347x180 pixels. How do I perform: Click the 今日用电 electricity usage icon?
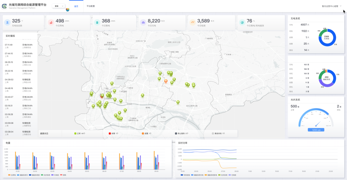pos(51,22)
